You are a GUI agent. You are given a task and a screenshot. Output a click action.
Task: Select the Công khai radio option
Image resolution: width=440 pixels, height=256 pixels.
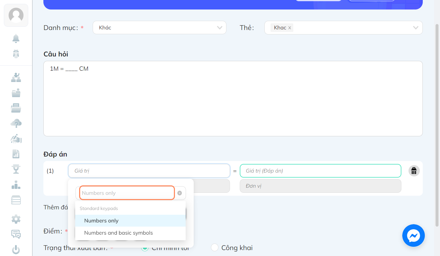point(215,247)
